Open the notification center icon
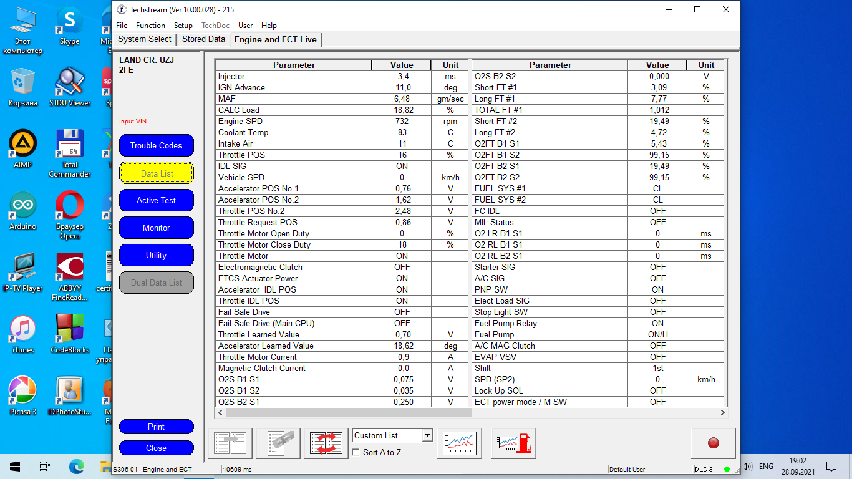This screenshot has height=479, width=852. click(831, 467)
